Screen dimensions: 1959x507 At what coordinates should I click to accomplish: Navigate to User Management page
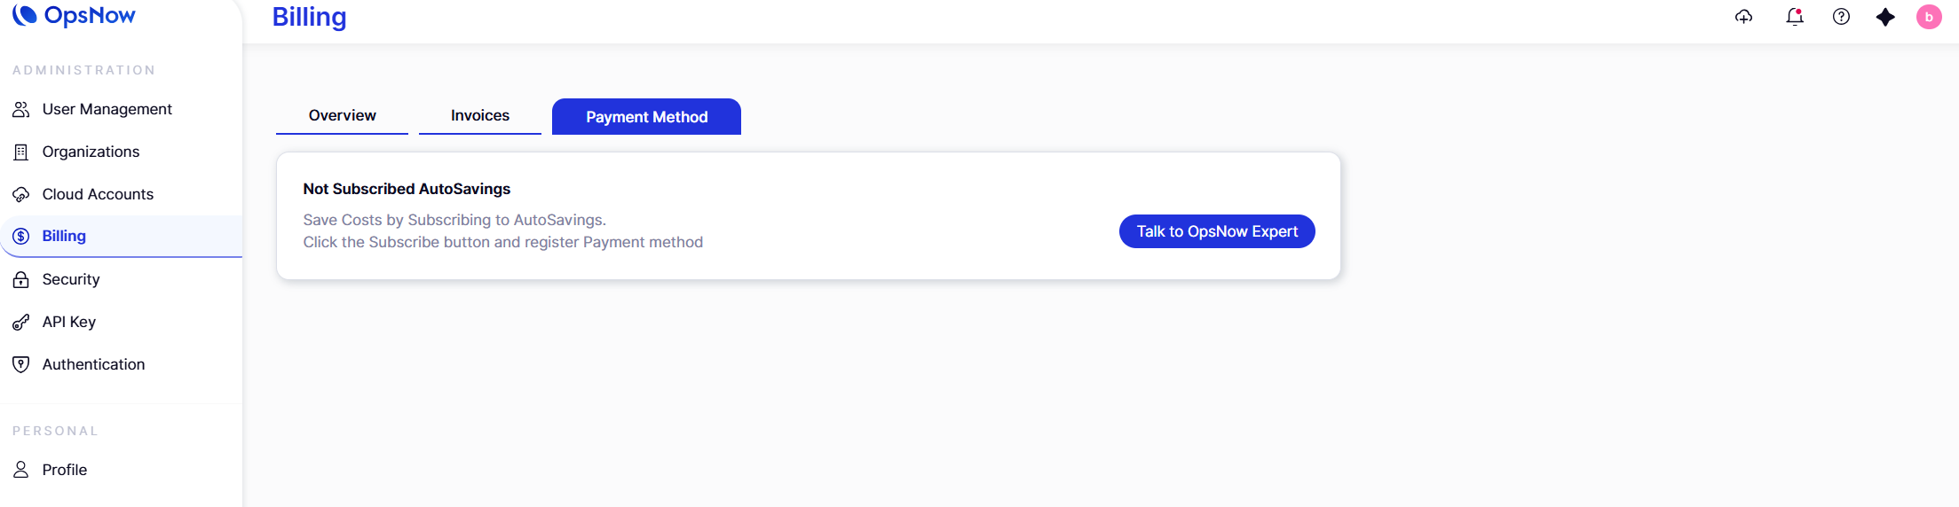click(x=107, y=109)
